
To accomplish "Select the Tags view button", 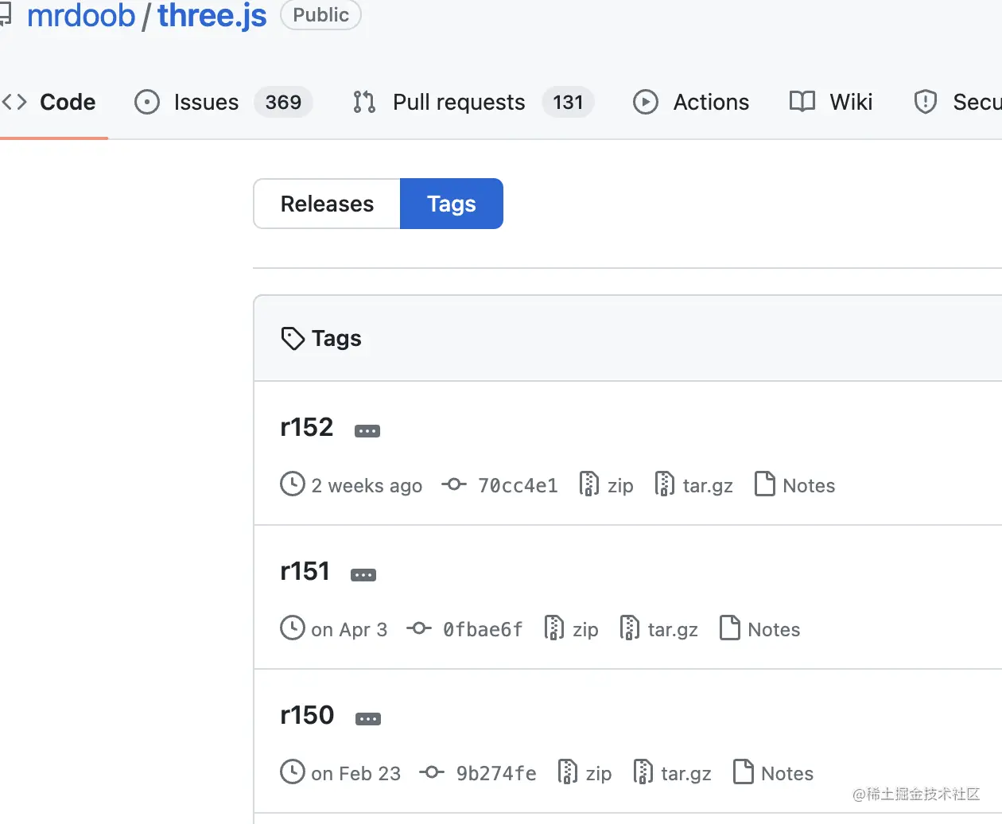I will [452, 204].
